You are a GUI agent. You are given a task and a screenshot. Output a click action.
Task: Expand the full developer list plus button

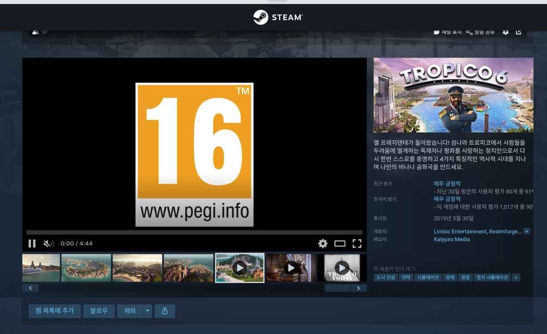click(x=526, y=231)
